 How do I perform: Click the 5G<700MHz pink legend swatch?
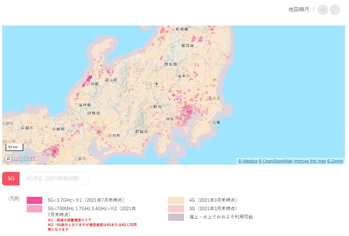point(35,209)
